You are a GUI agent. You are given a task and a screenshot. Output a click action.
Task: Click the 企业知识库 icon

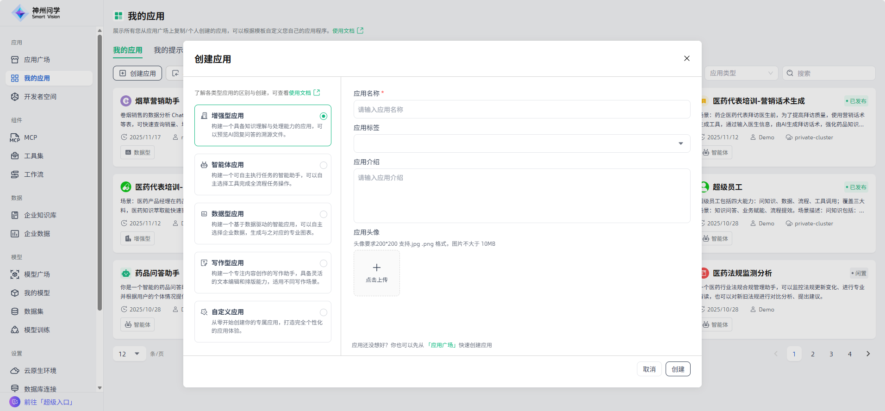[x=15, y=215]
